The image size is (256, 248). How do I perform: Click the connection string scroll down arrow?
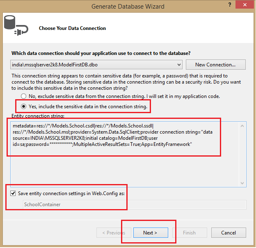click(x=242, y=183)
